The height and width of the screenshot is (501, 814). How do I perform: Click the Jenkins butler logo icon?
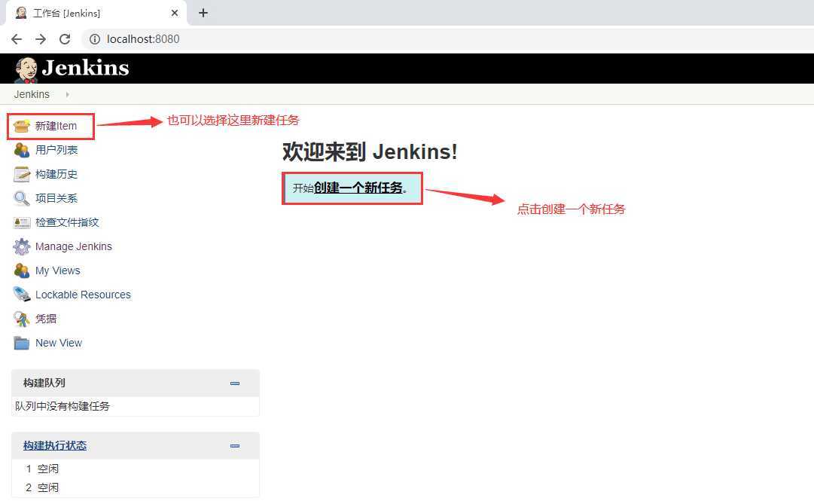26,69
